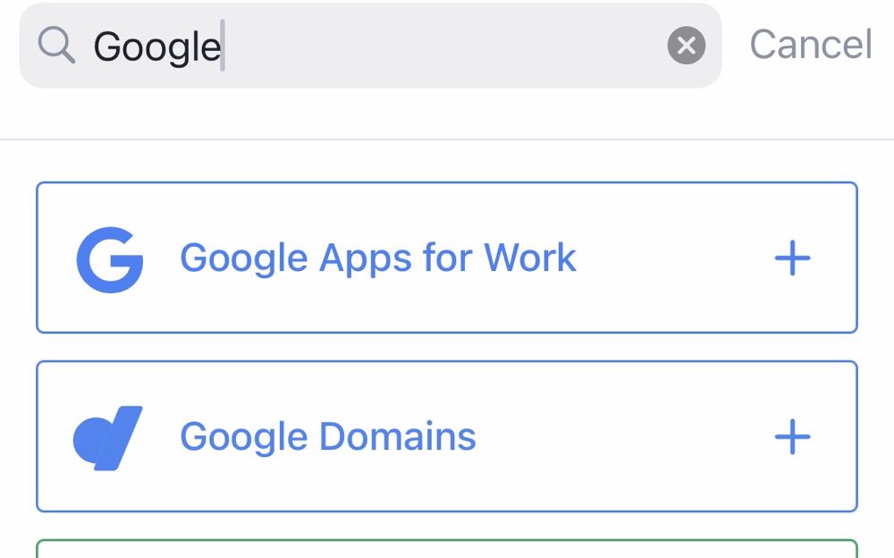
Task: Tap the green-bordered card at the bottom
Action: coord(447,549)
